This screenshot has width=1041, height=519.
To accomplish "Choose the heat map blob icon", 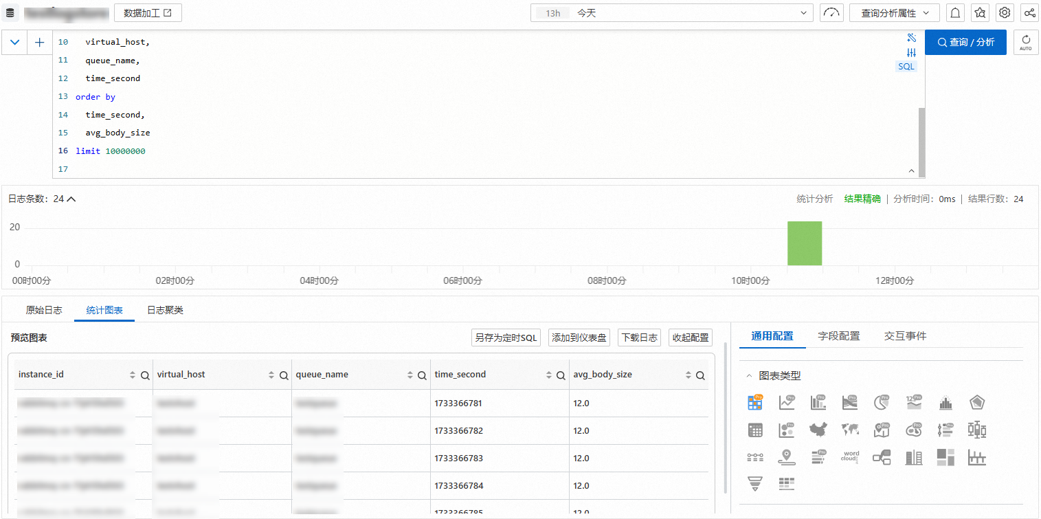I will tap(914, 430).
